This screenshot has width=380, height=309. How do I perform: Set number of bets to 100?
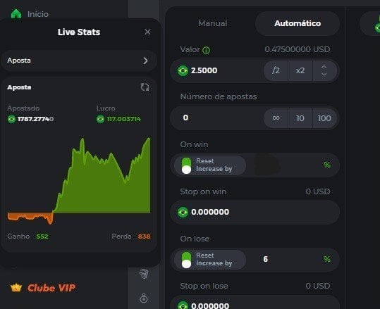[324, 118]
